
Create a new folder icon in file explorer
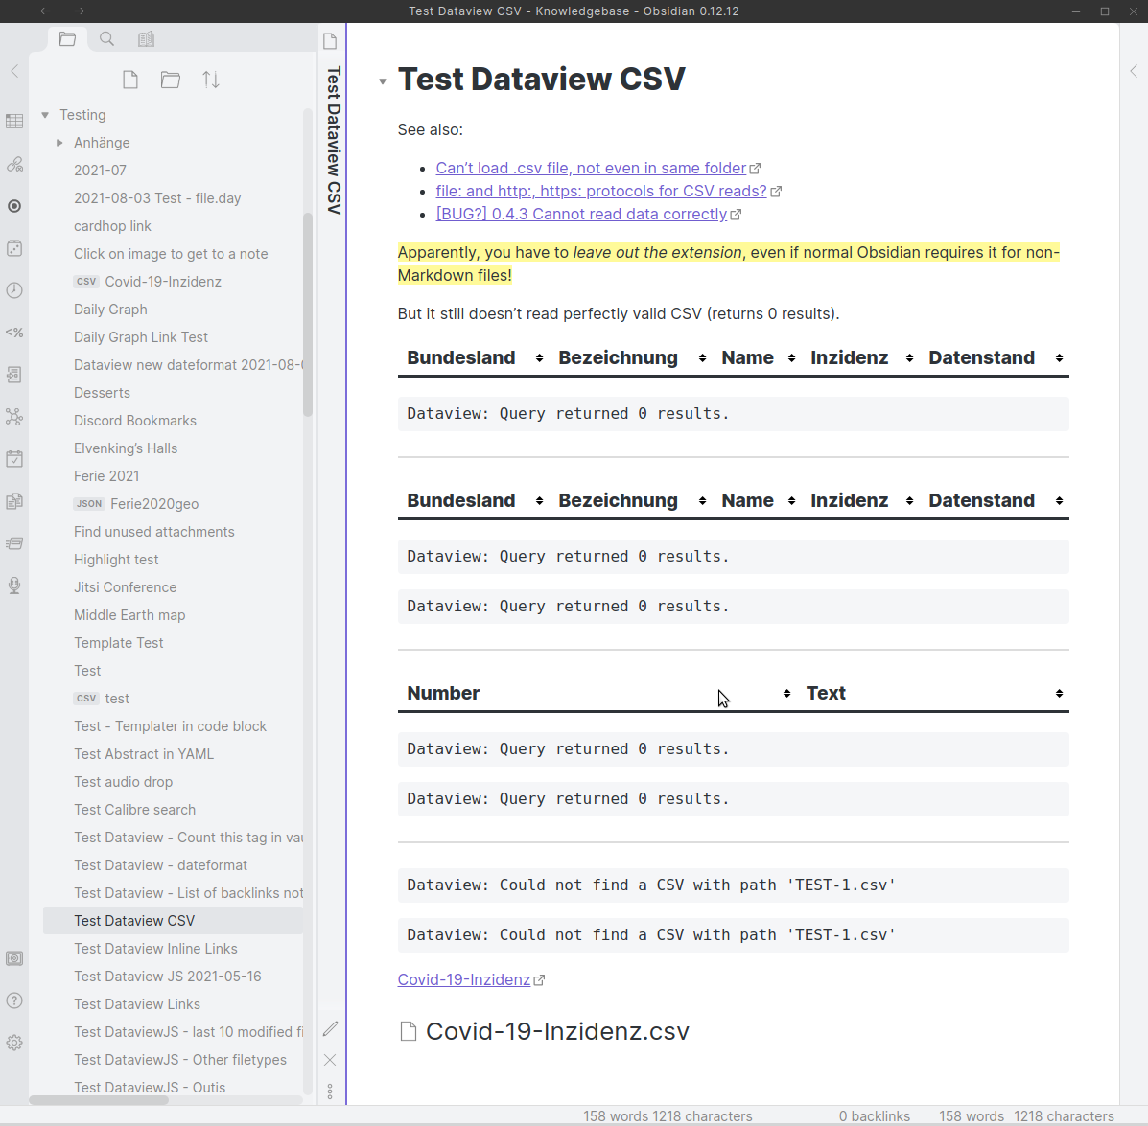pos(171,80)
